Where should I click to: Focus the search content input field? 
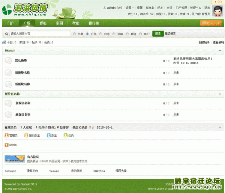[40, 34]
